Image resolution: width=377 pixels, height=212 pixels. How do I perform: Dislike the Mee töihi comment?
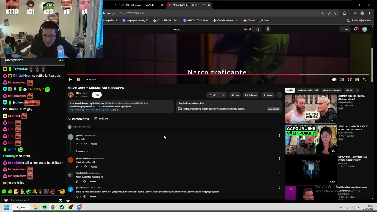point(85,144)
